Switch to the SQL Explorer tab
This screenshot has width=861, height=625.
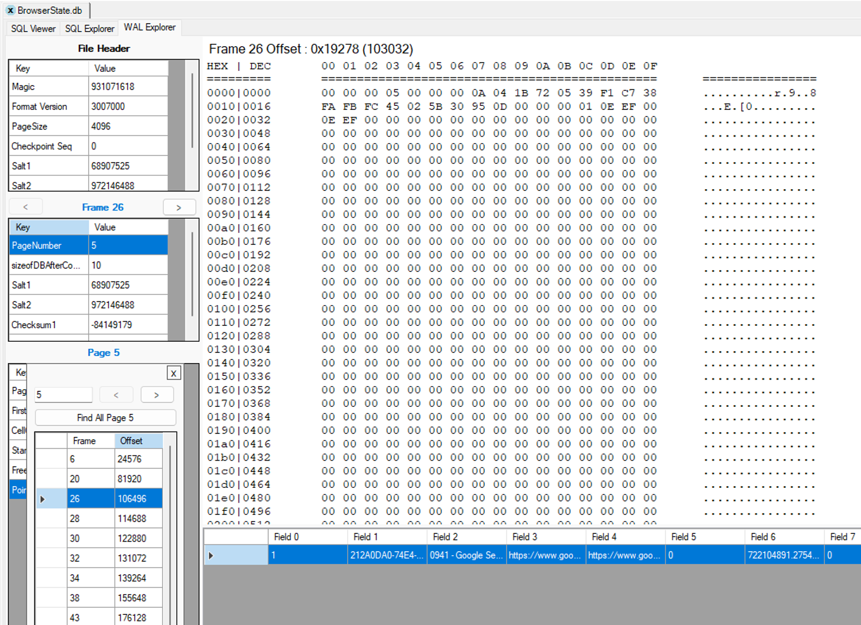point(89,28)
